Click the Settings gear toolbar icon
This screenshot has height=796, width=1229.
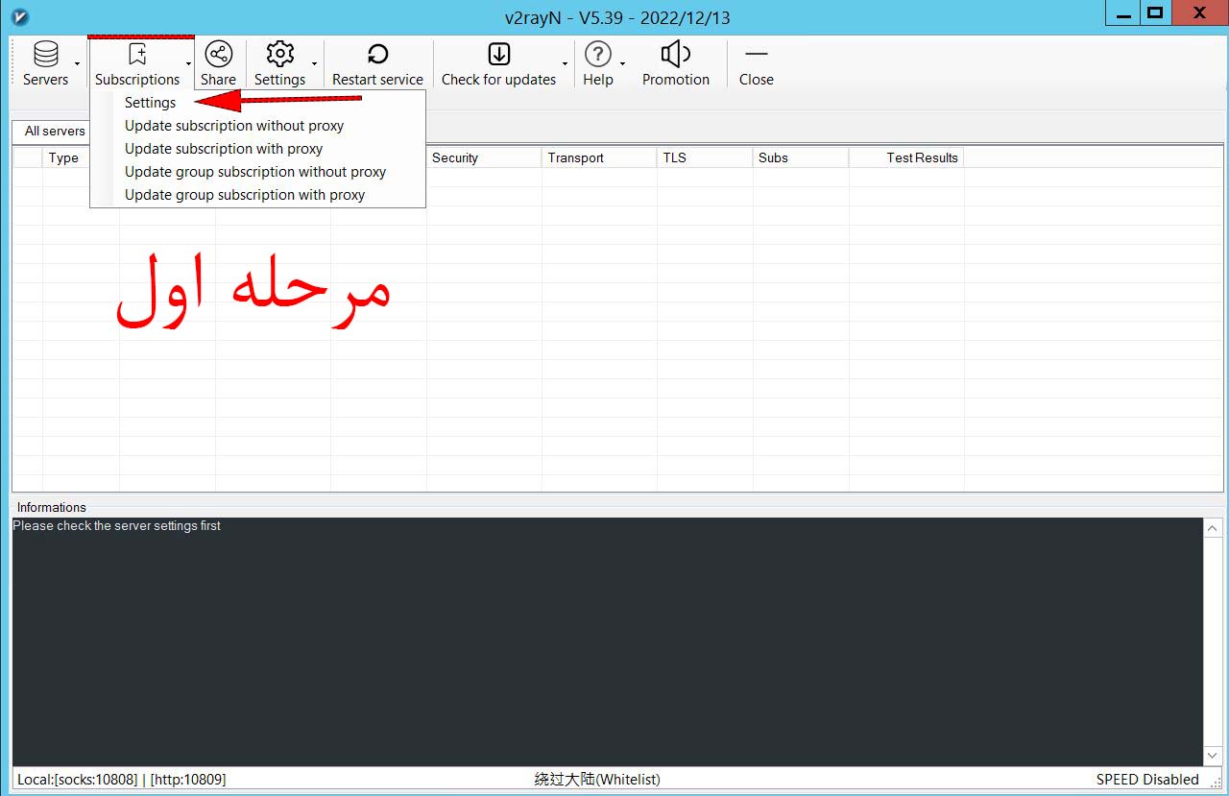click(x=279, y=54)
